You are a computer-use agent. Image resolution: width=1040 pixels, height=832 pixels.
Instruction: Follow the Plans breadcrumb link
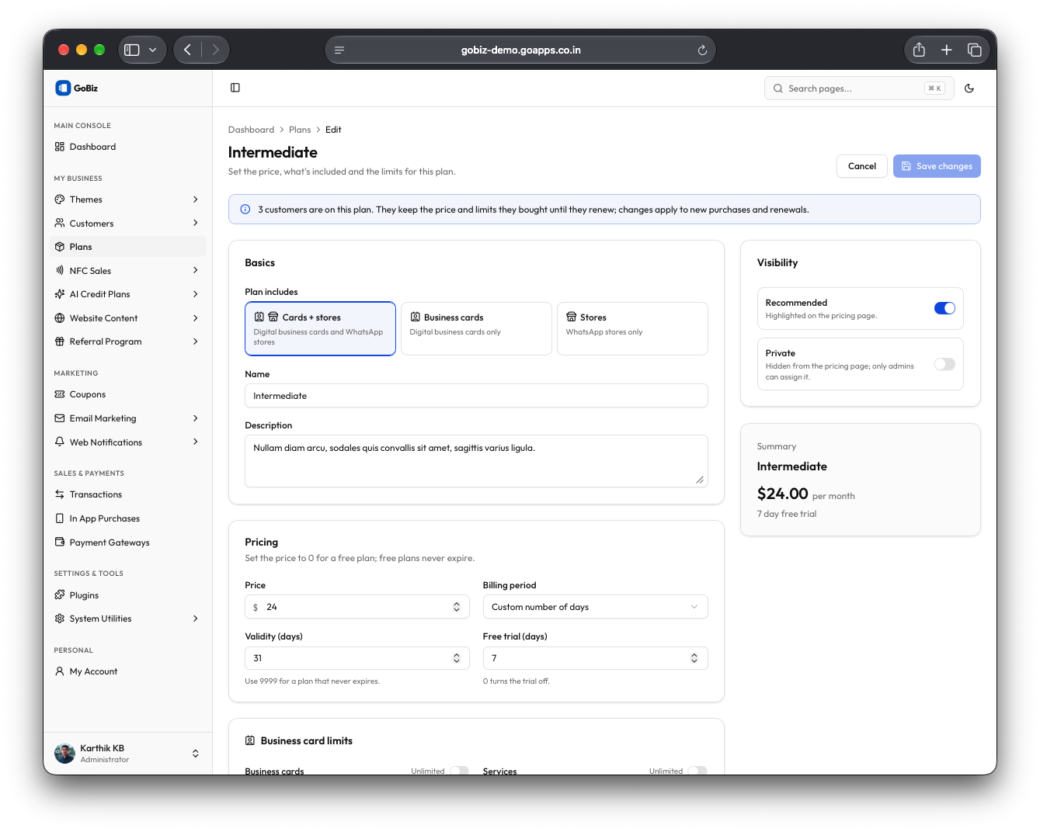[x=300, y=130]
